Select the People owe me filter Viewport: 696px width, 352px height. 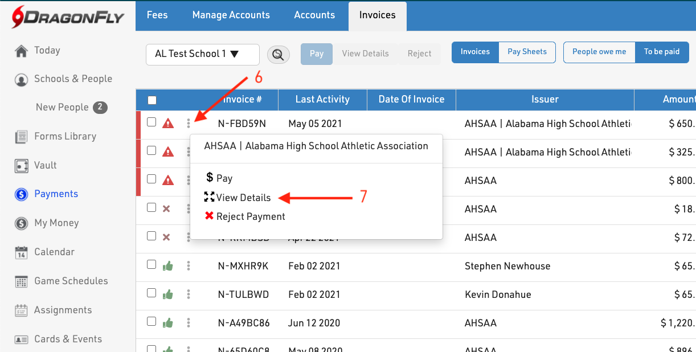coord(599,52)
